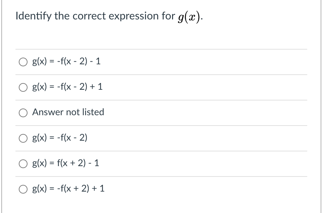Select radio button for -f(x - 2) + 1
Viewport: 324px width, 213px height.
click(x=23, y=87)
